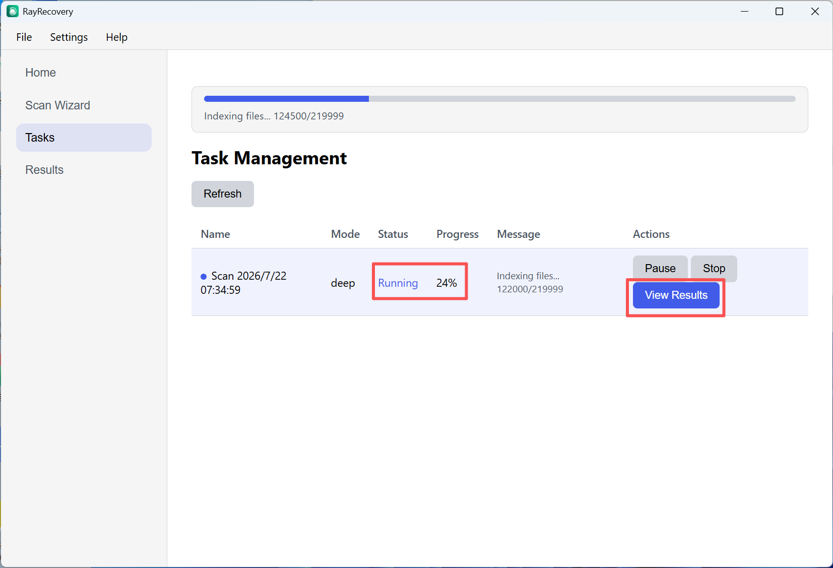Screen dimensions: 833x568
Task: Click the Mode column header
Action: tap(345, 234)
